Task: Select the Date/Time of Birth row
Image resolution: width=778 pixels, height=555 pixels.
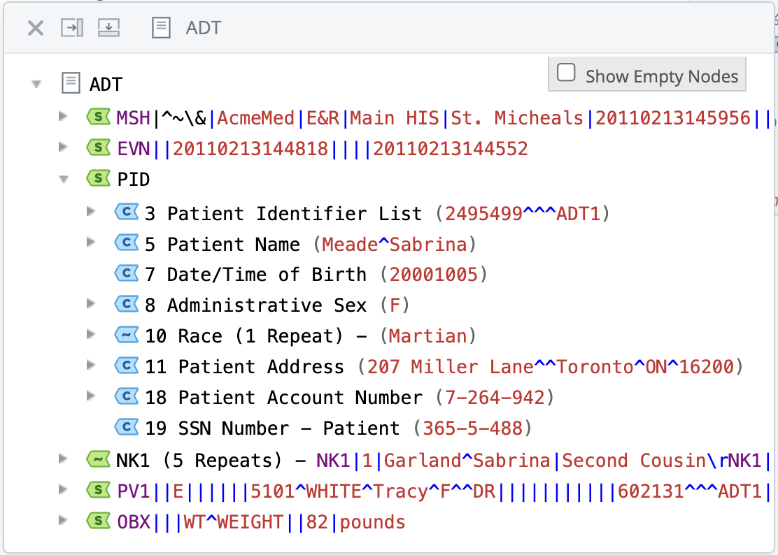Action: [266, 275]
